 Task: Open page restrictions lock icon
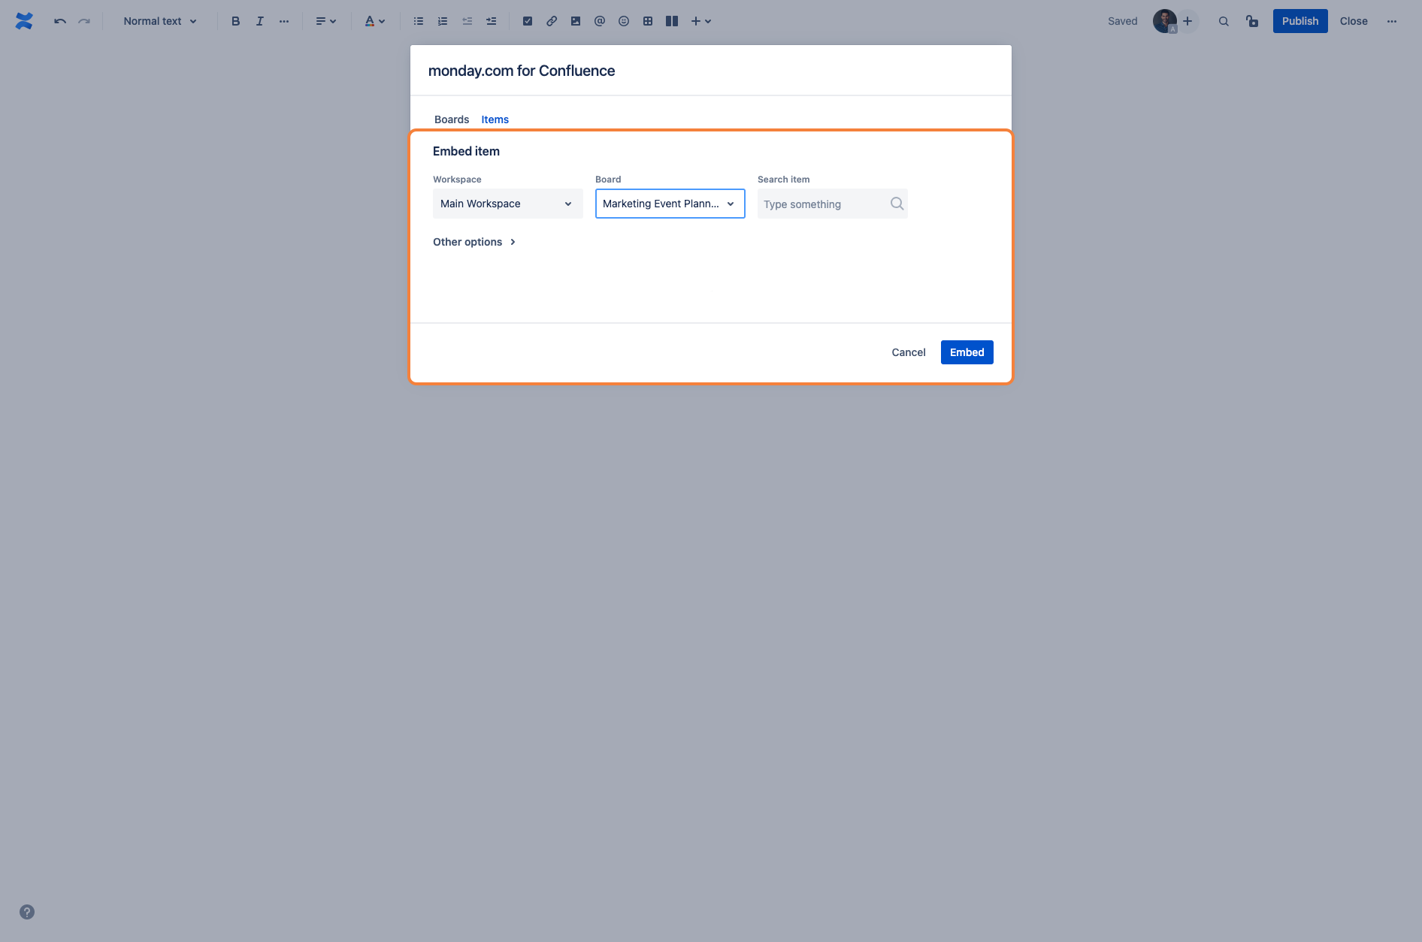(1252, 21)
